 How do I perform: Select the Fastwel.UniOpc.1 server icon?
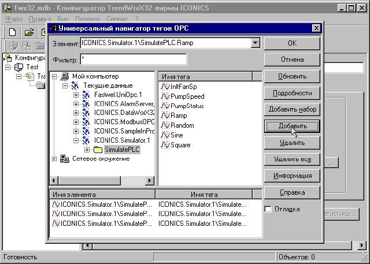click(x=86, y=95)
